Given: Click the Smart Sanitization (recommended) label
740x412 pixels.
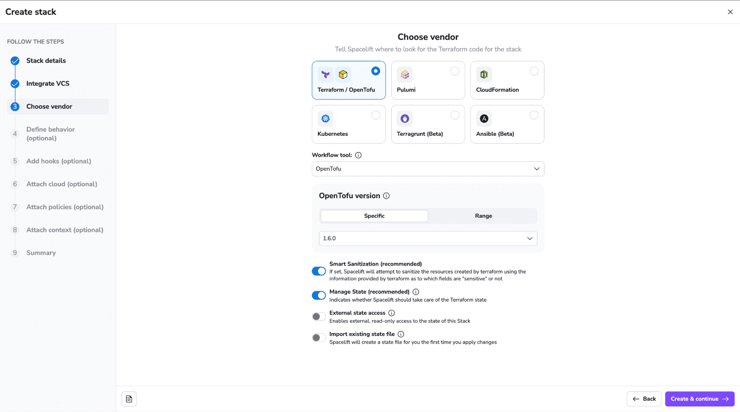Looking at the screenshot, I should [376, 264].
